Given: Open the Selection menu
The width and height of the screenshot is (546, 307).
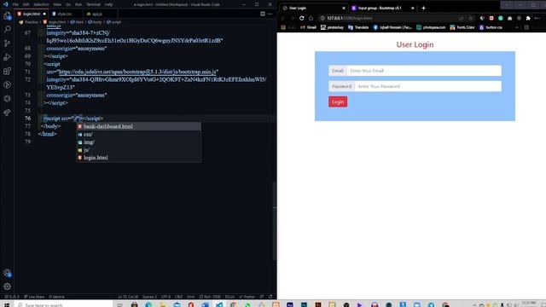Looking at the screenshot, I should coord(41,4).
